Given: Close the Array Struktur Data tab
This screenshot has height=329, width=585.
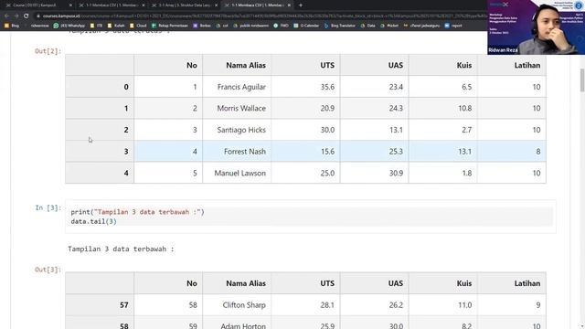Looking at the screenshot, I should pyautogui.click(x=216, y=5).
